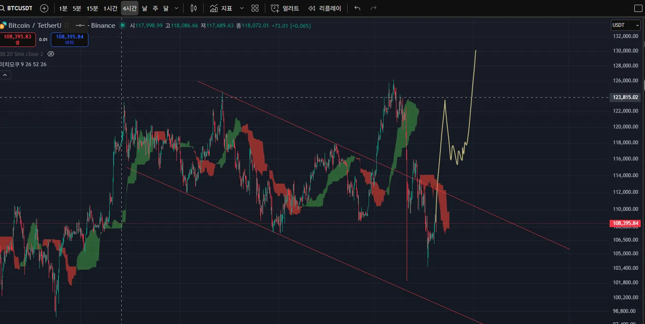645x324 pixels.
Task: Show the hidden BB 20 SMA indicator
Action: pos(51,54)
